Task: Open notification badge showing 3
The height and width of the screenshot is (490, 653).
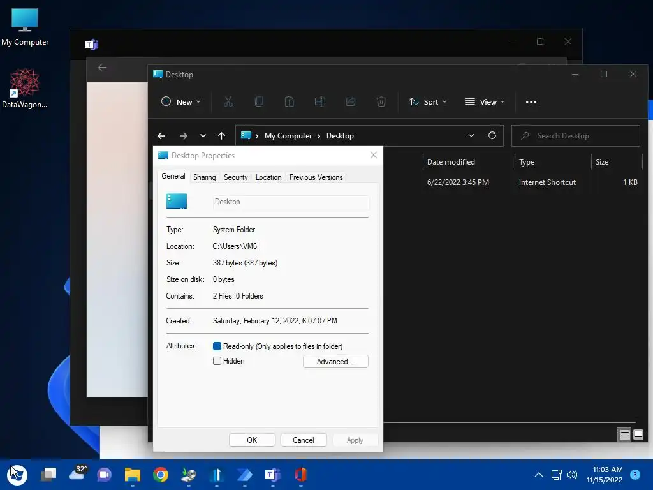Action: point(635,475)
